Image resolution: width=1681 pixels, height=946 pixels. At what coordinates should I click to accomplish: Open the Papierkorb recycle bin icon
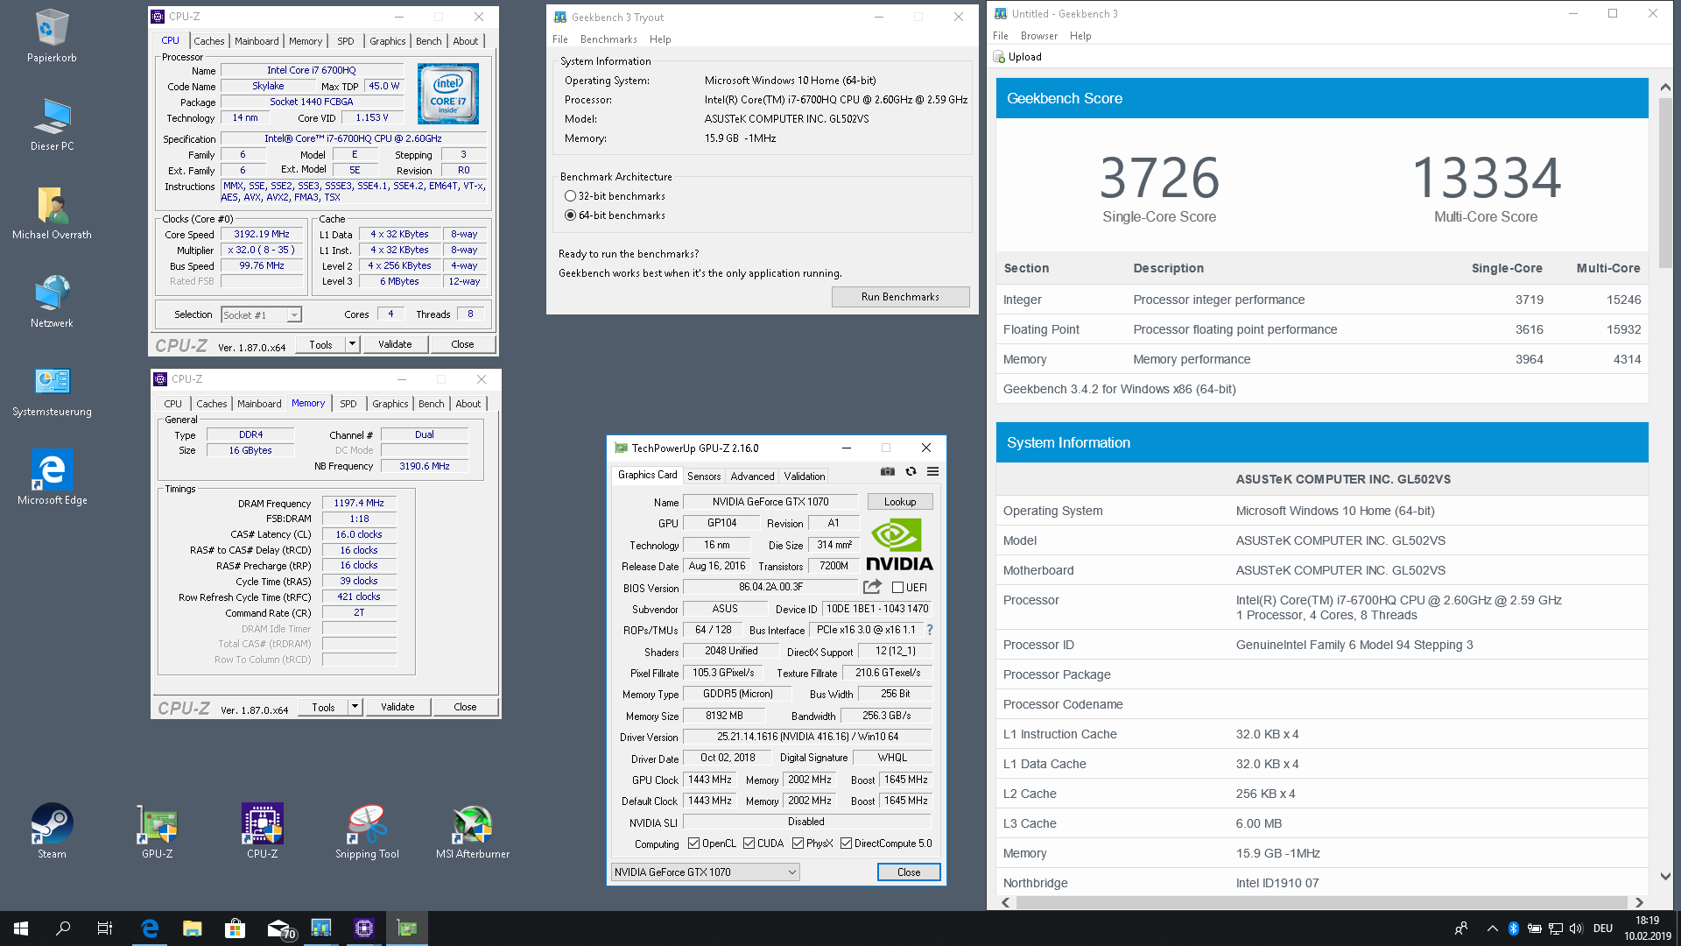[52, 36]
